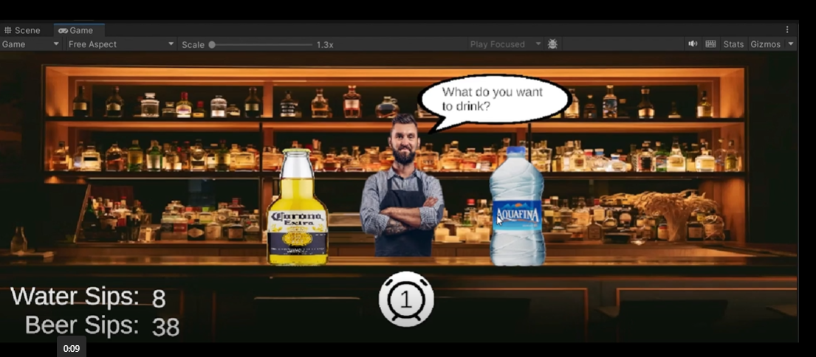Click the 1.3x scale value
816x357 pixels.
325,45
